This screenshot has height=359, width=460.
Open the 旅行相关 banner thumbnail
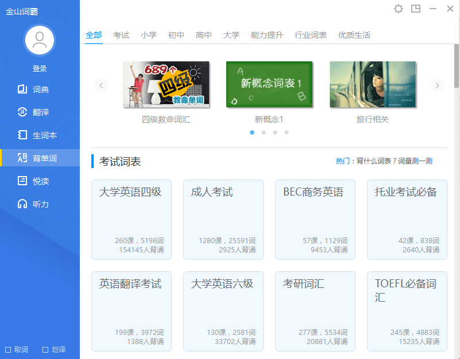click(373, 84)
